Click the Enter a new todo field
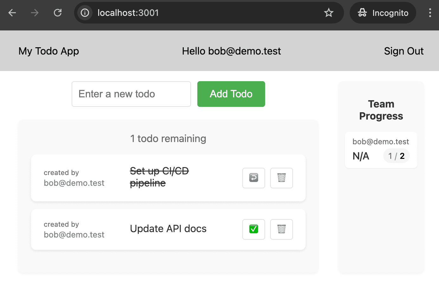 pos(131,94)
